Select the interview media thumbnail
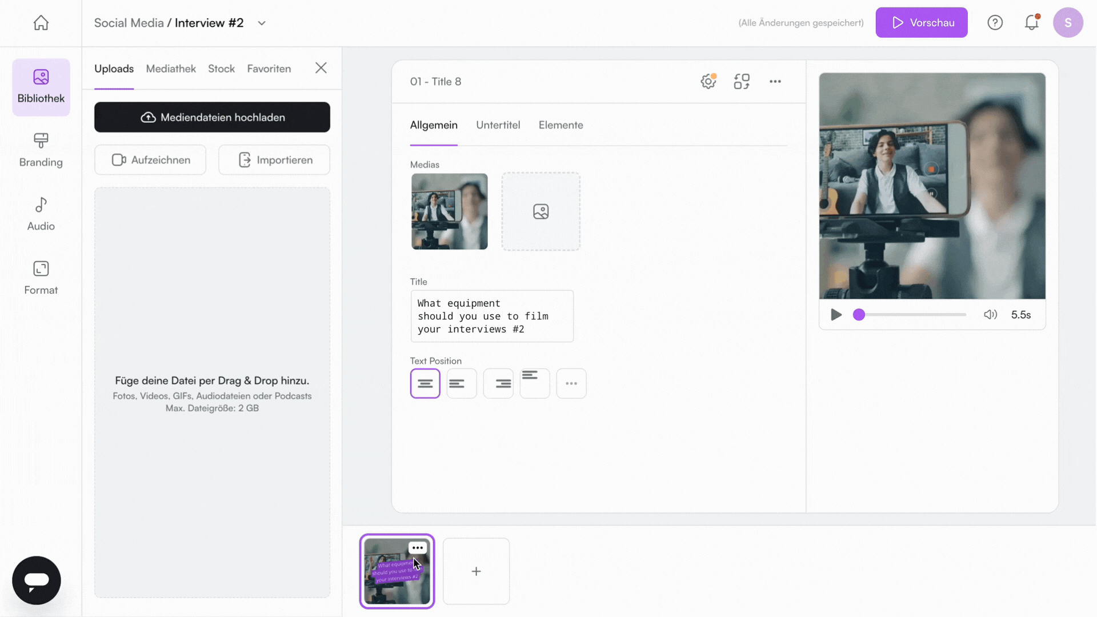Image resolution: width=1097 pixels, height=617 pixels. click(450, 211)
